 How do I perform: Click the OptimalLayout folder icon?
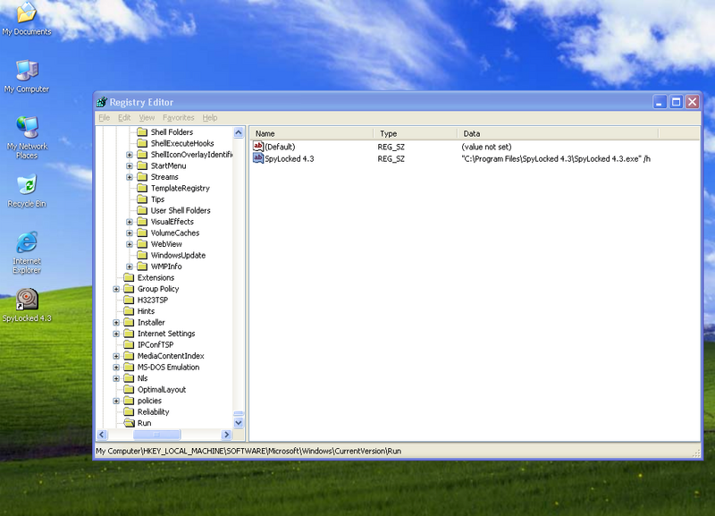click(x=129, y=389)
